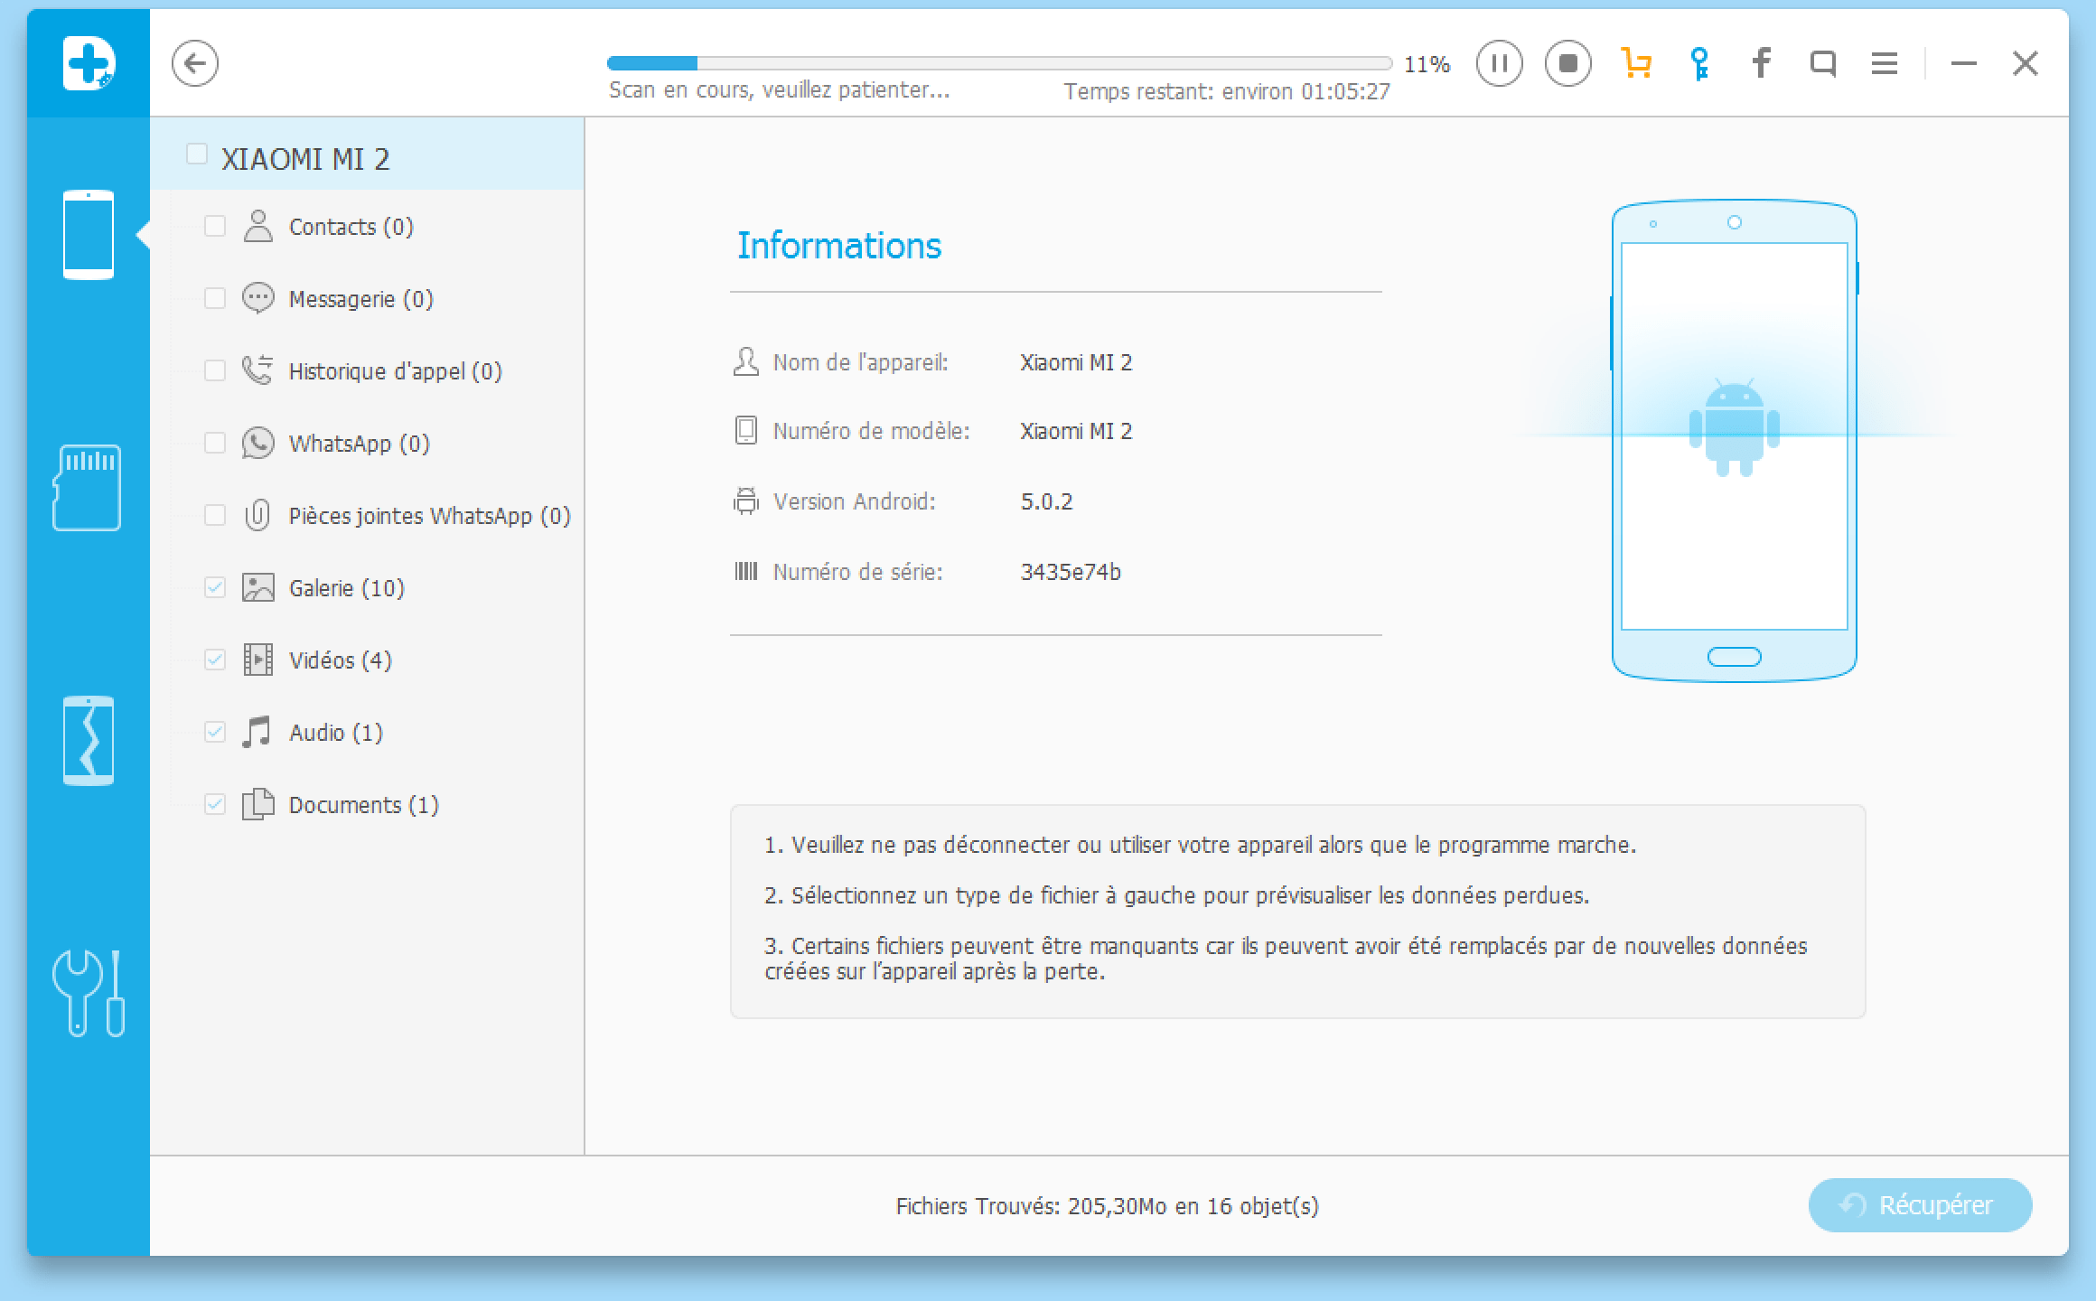Viewport: 2096px width, 1301px height.
Task: Open broken phone data extraction mode
Action: (x=89, y=741)
